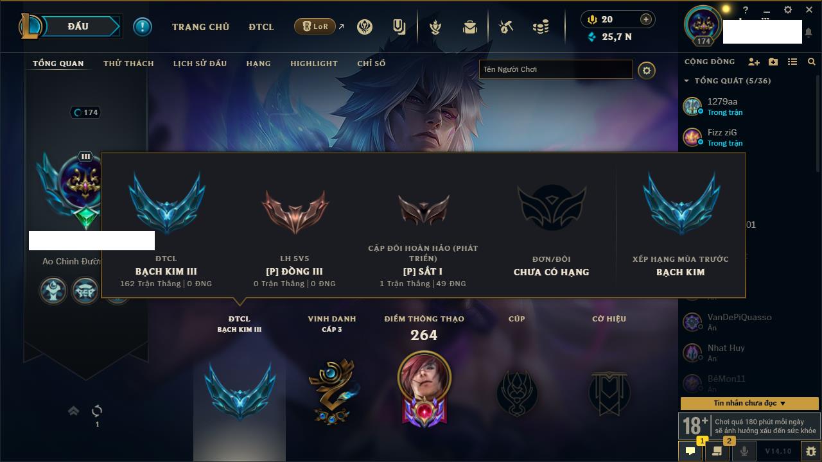Open the chat messages icon
Screen dimensions: 822x462
tap(690, 451)
